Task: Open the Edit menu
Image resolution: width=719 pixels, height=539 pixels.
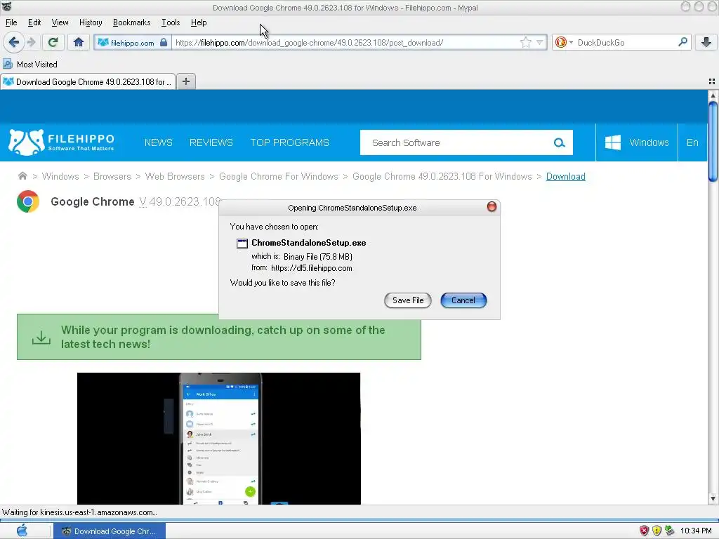Action: pyautogui.click(x=34, y=22)
